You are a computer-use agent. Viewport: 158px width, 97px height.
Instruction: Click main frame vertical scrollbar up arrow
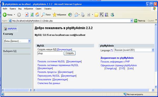pyautogui.click(x=156, y=25)
